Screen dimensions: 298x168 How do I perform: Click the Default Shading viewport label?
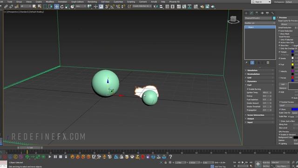click(x=37, y=12)
